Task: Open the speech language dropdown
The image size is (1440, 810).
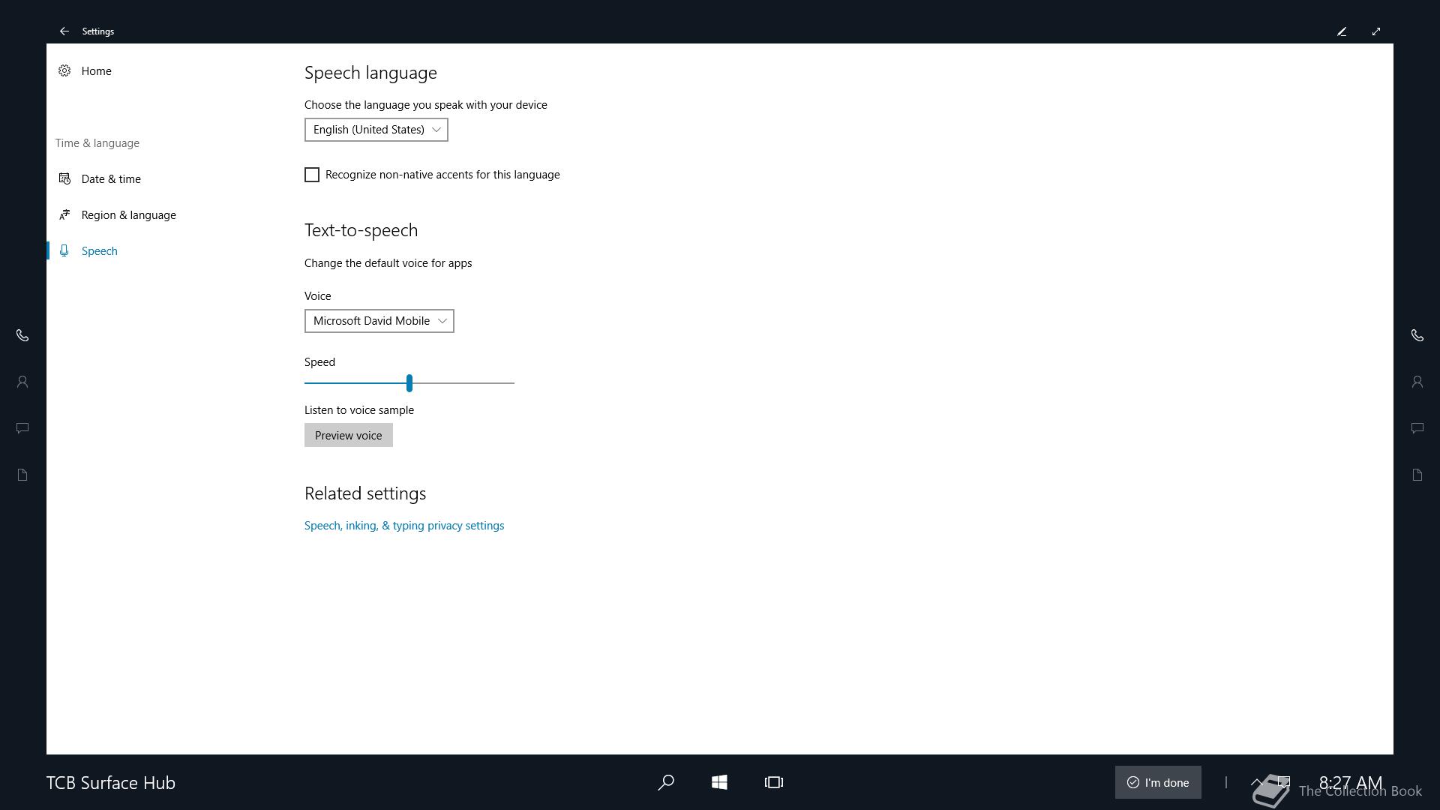Action: [376, 130]
